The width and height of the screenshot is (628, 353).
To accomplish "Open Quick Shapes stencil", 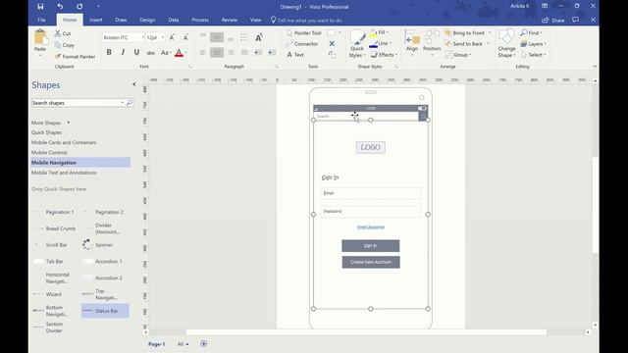I will click(46, 132).
